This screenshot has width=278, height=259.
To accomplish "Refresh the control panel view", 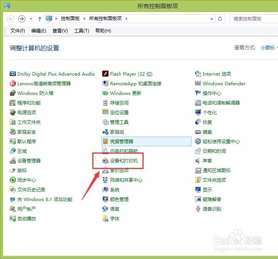I will coord(220,19).
